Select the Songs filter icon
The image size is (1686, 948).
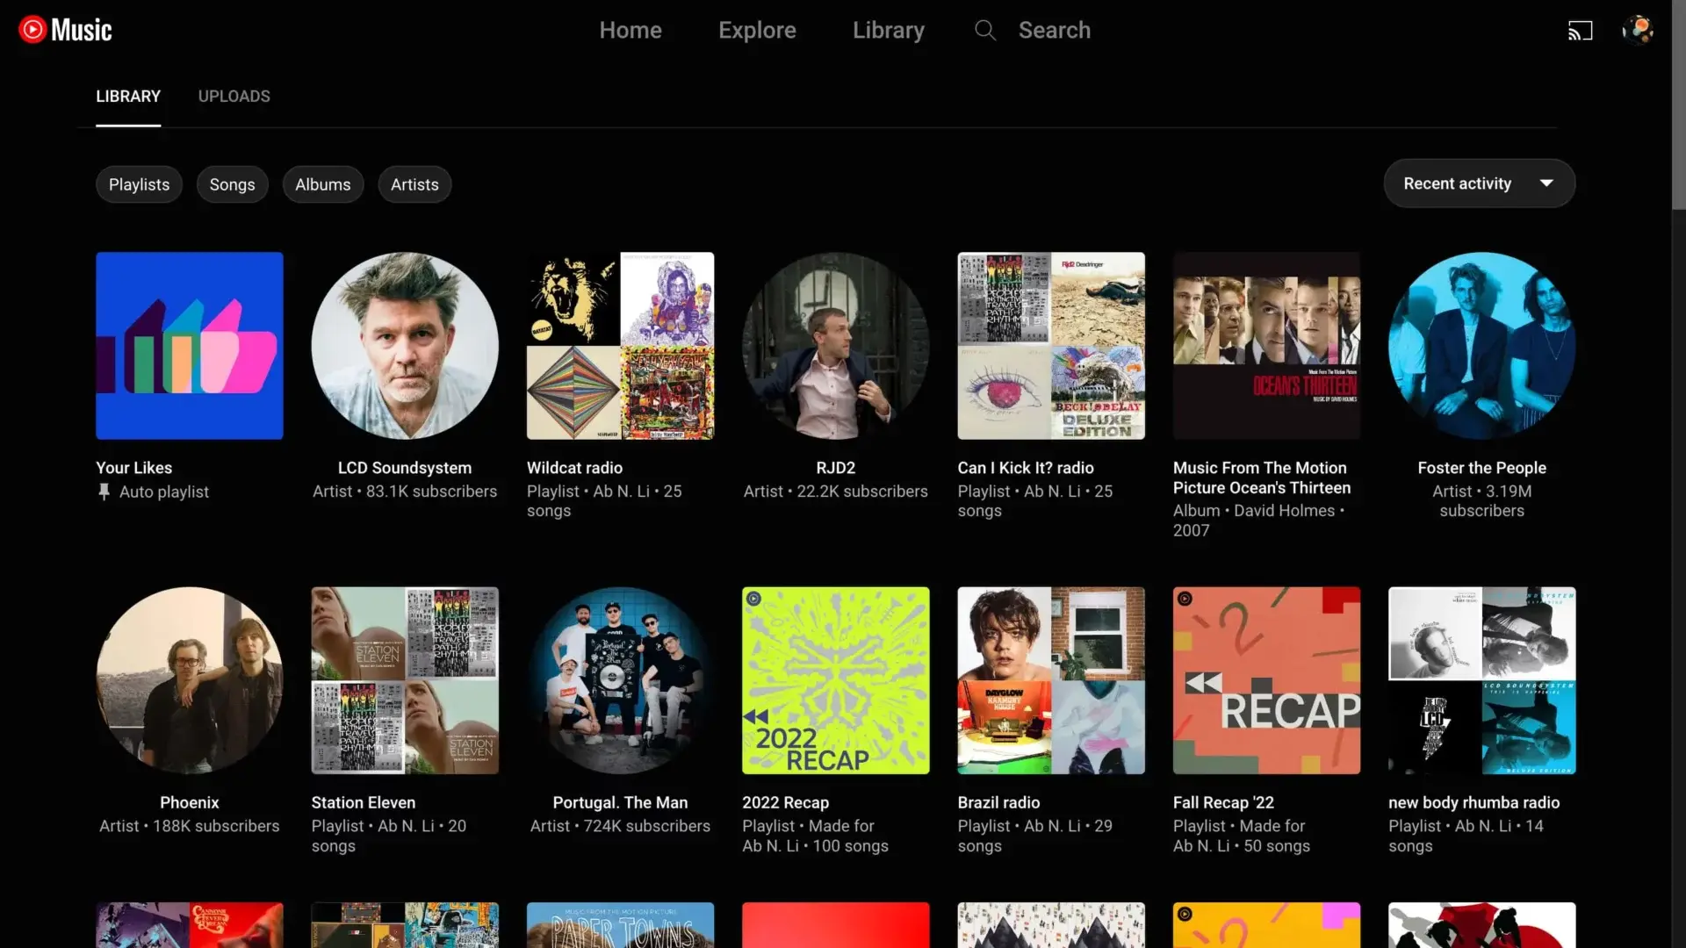click(232, 184)
